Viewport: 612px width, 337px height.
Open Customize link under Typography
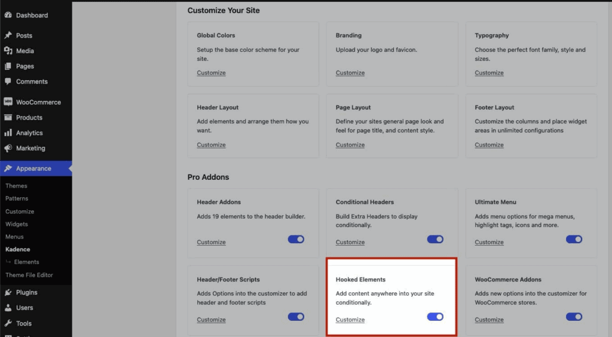(x=489, y=73)
